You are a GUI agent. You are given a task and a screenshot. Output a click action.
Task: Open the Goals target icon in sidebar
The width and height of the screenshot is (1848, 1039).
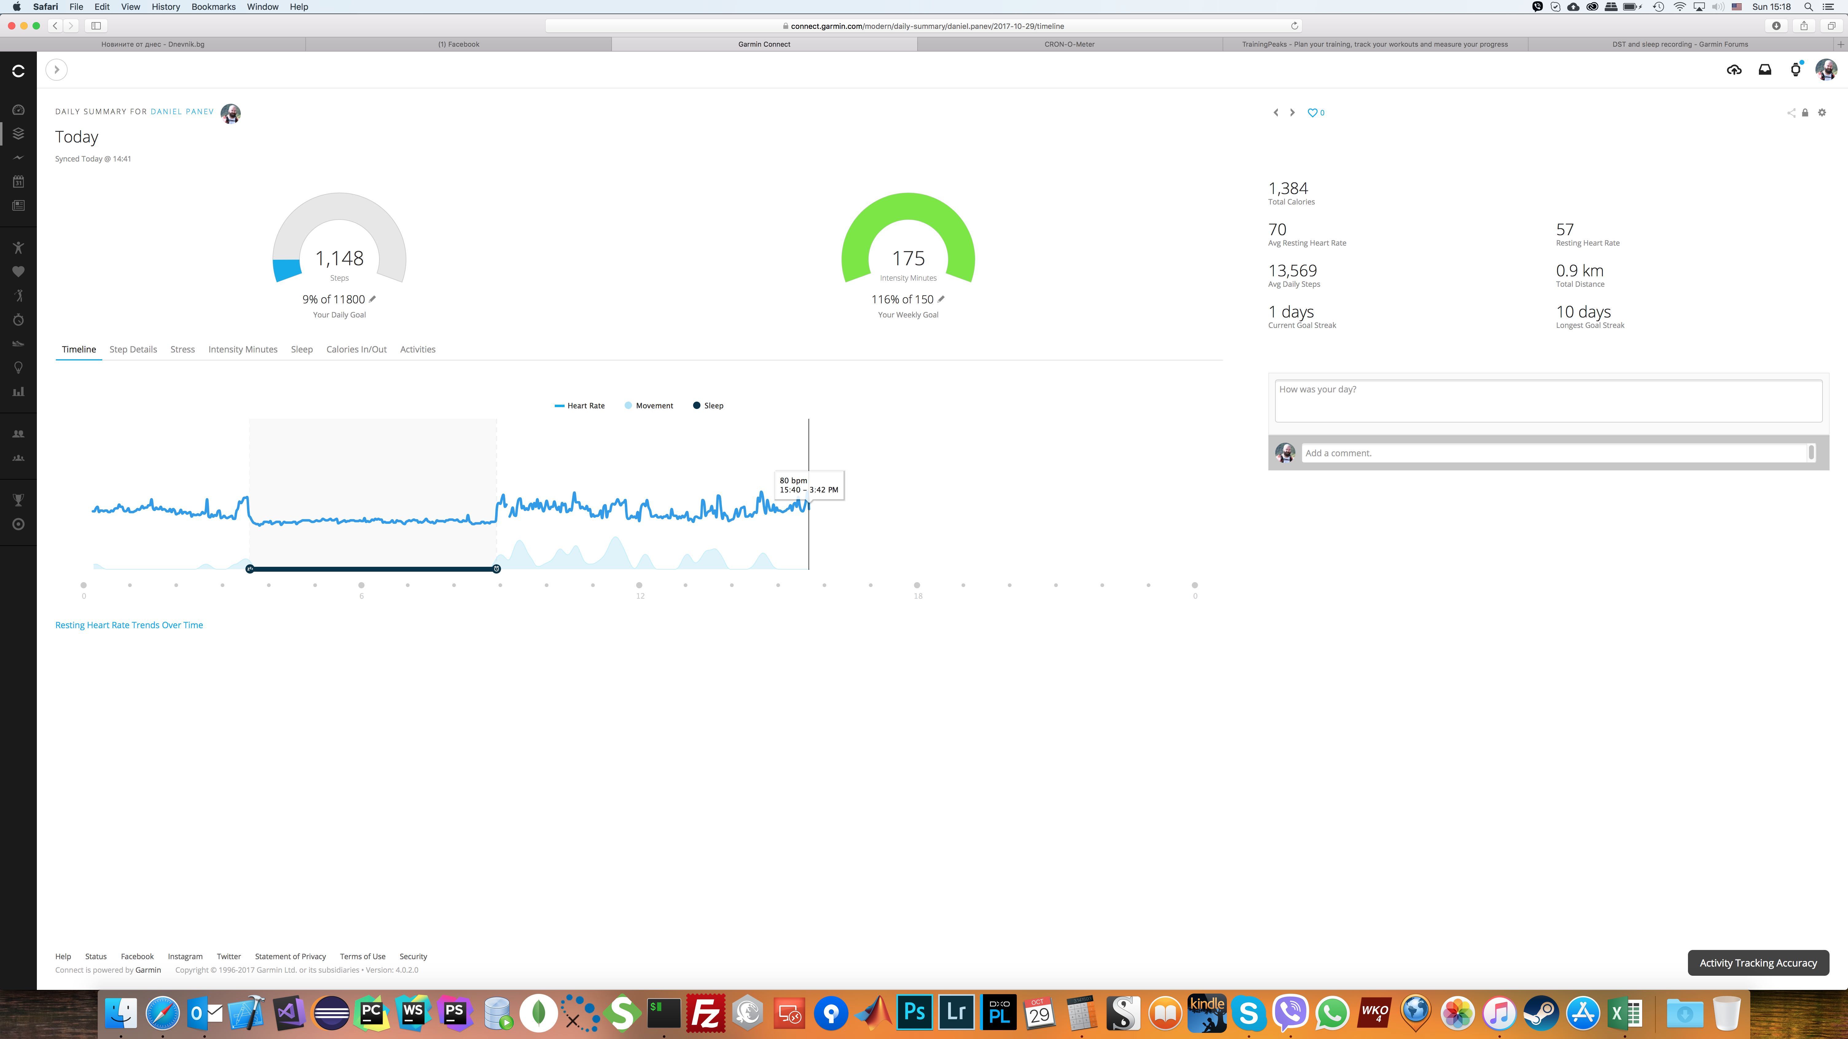point(19,524)
